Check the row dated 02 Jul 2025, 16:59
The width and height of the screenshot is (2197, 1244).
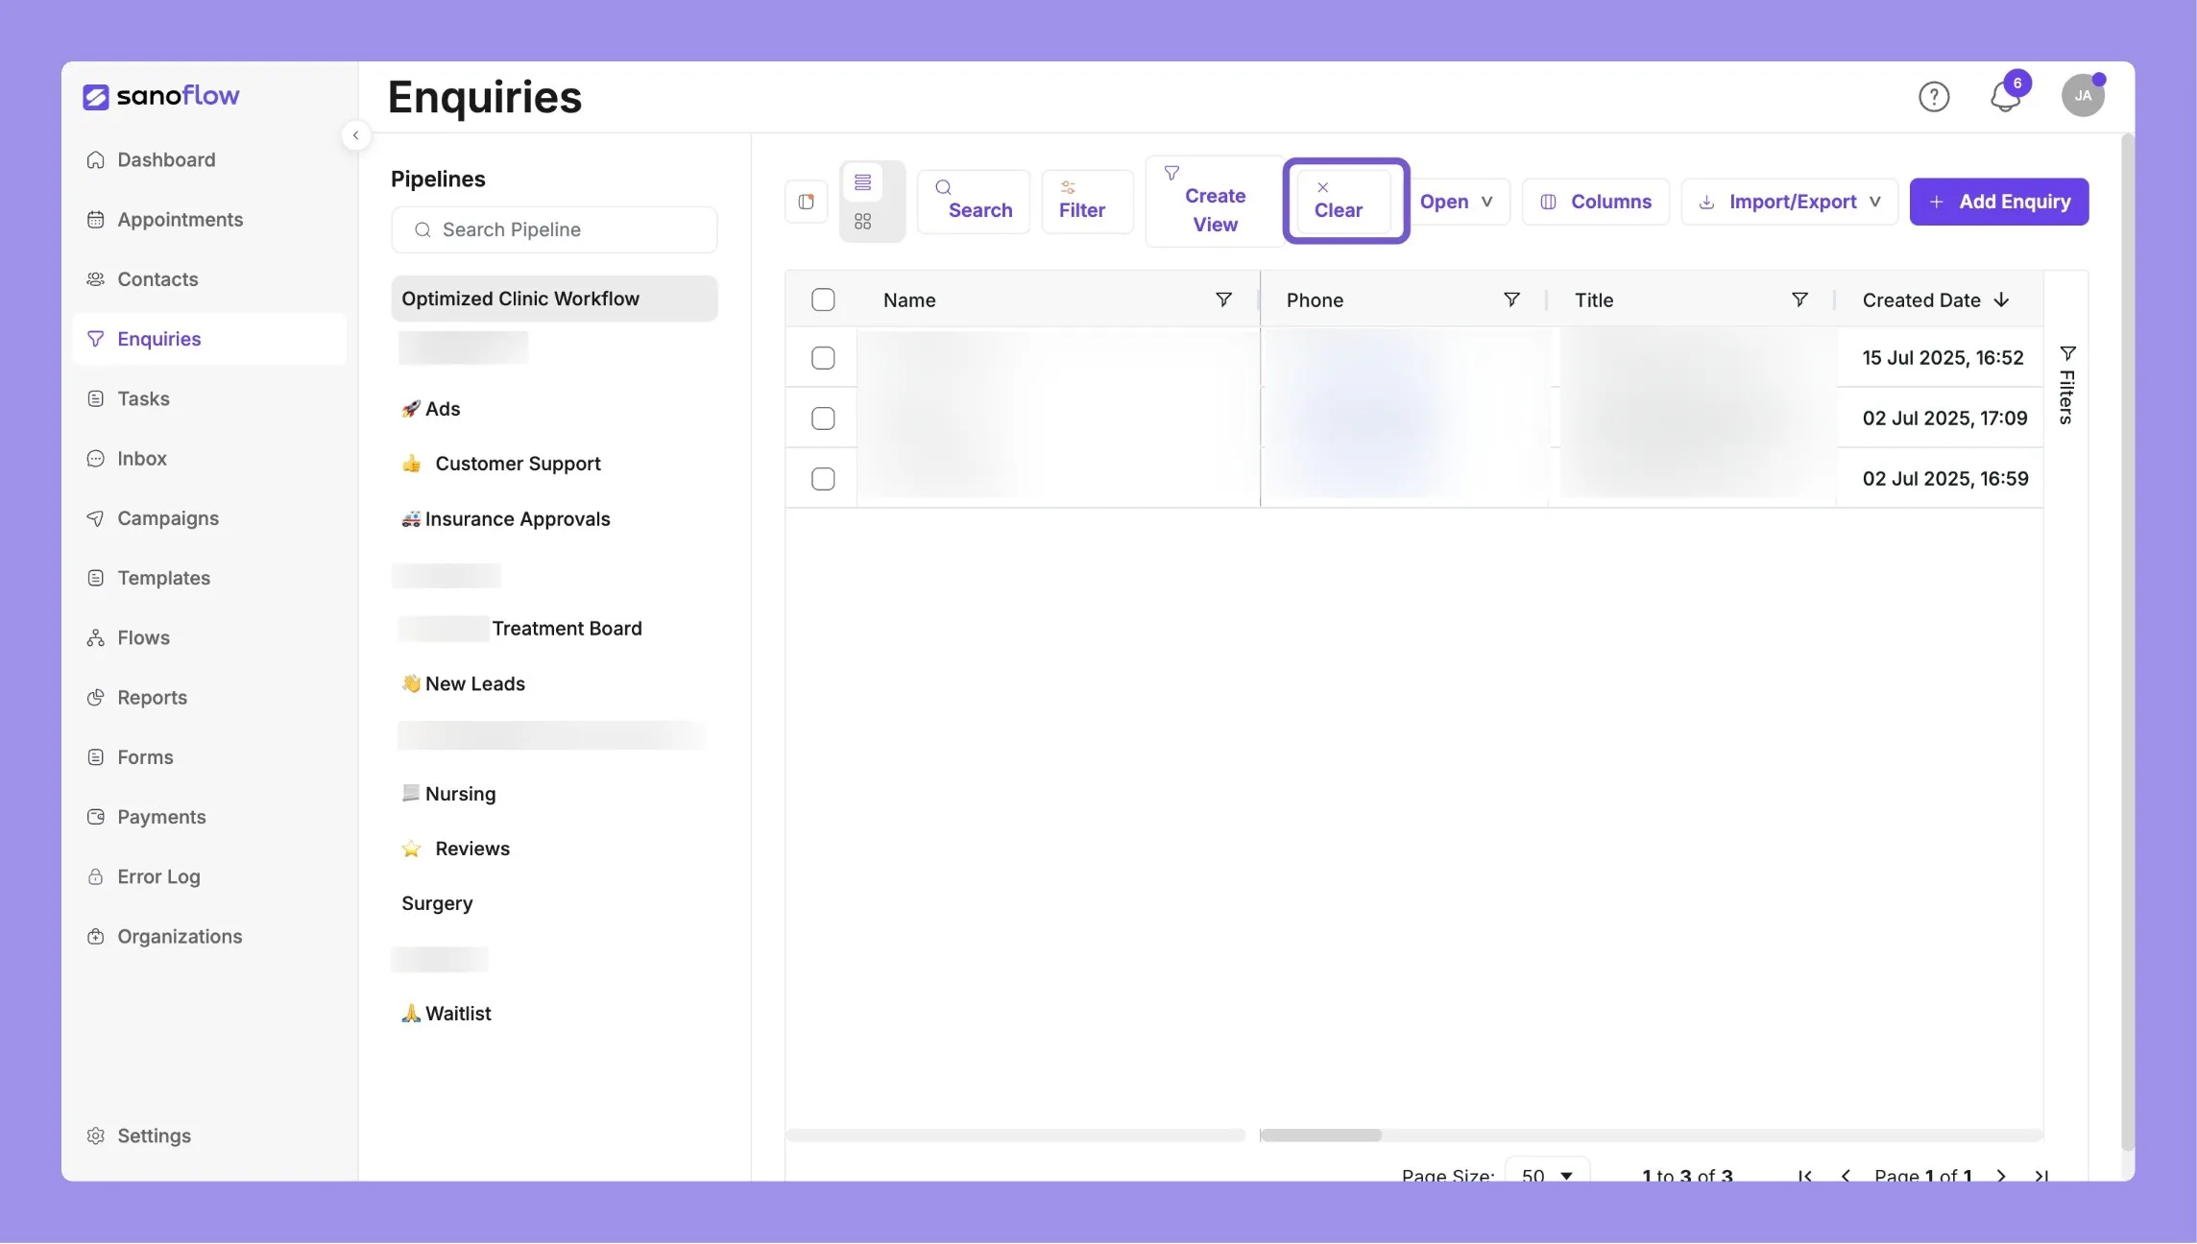pyautogui.click(x=823, y=479)
